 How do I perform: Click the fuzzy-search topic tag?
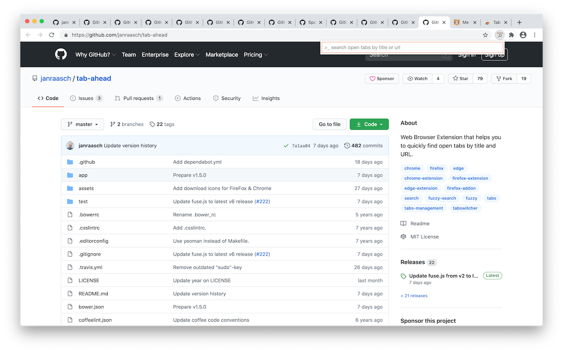(x=442, y=198)
